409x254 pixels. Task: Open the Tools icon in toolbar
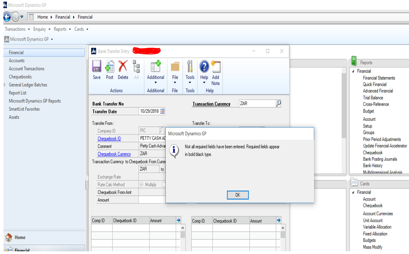click(190, 67)
